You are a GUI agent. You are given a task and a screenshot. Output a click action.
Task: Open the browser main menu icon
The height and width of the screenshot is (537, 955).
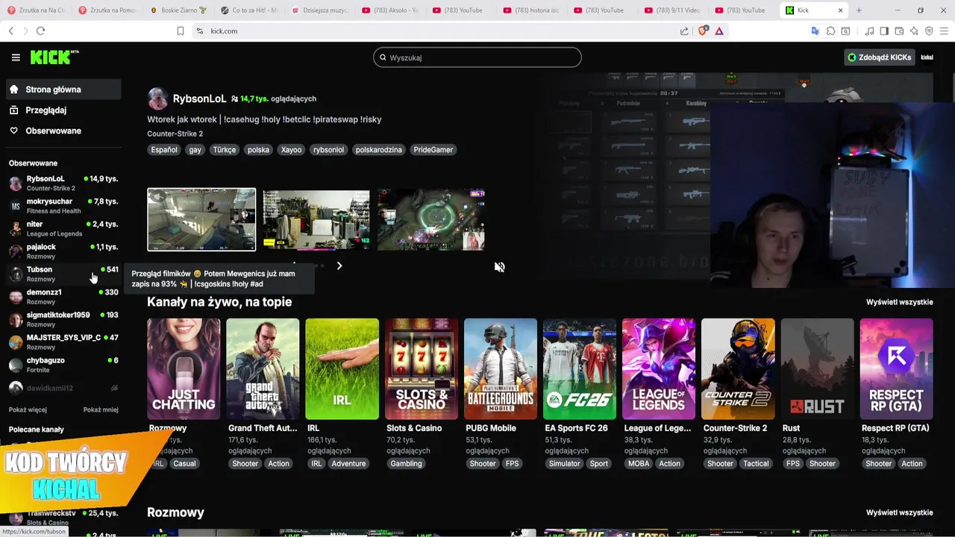click(x=944, y=31)
